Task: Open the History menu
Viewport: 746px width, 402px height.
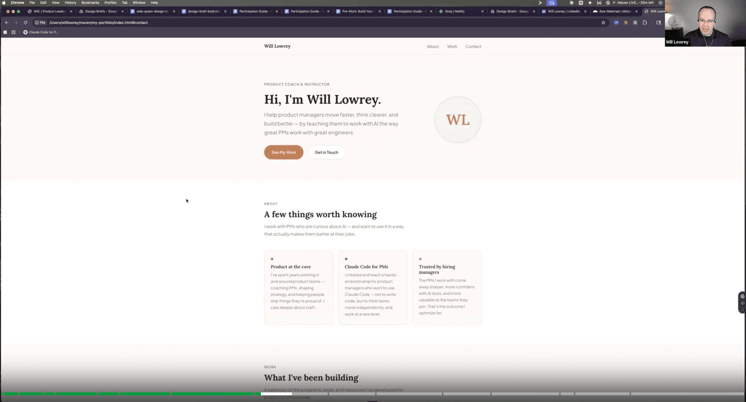Action: pyautogui.click(x=70, y=2)
